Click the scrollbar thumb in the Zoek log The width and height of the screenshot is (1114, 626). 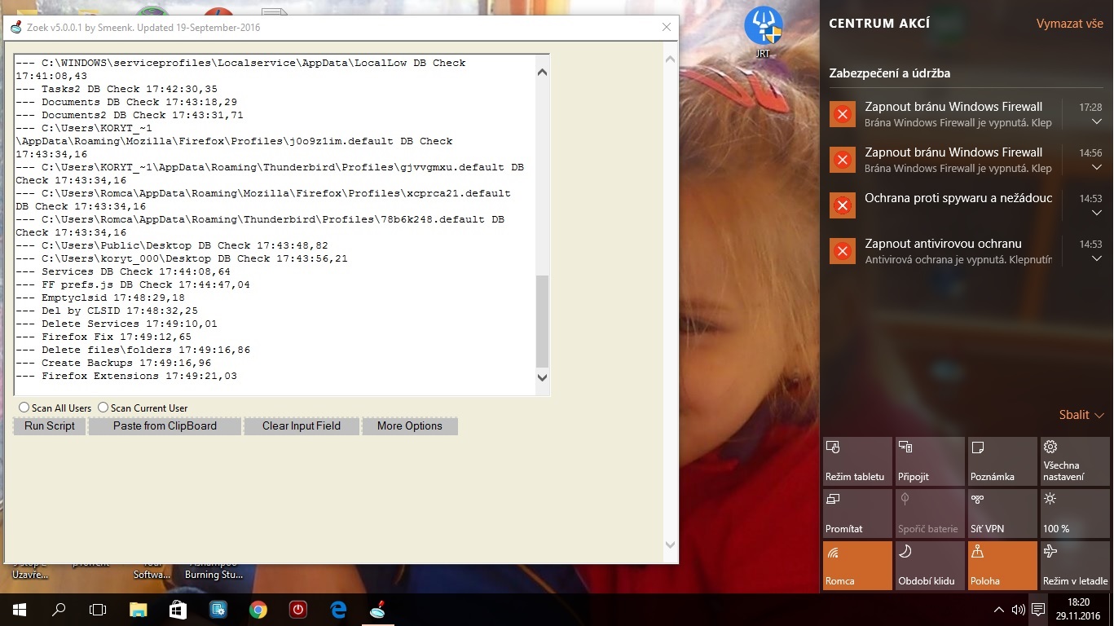point(543,321)
